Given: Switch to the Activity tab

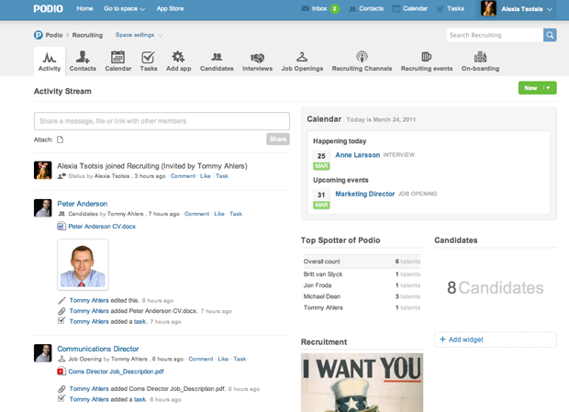Looking at the screenshot, I should 50,61.
